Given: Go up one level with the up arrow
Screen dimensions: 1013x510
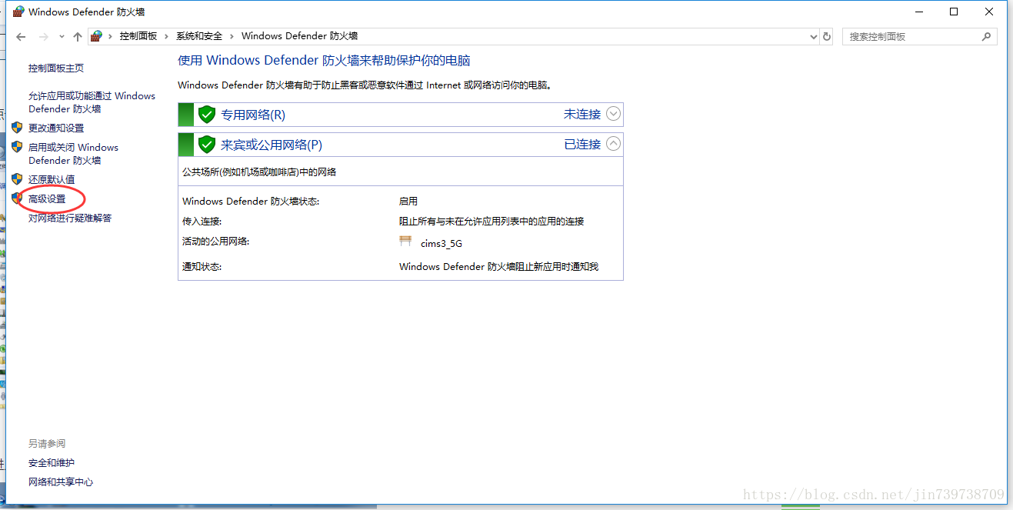Looking at the screenshot, I should [78, 36].
